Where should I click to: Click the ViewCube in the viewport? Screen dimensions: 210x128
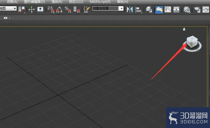pyautogui.click(x=192, y=42)
